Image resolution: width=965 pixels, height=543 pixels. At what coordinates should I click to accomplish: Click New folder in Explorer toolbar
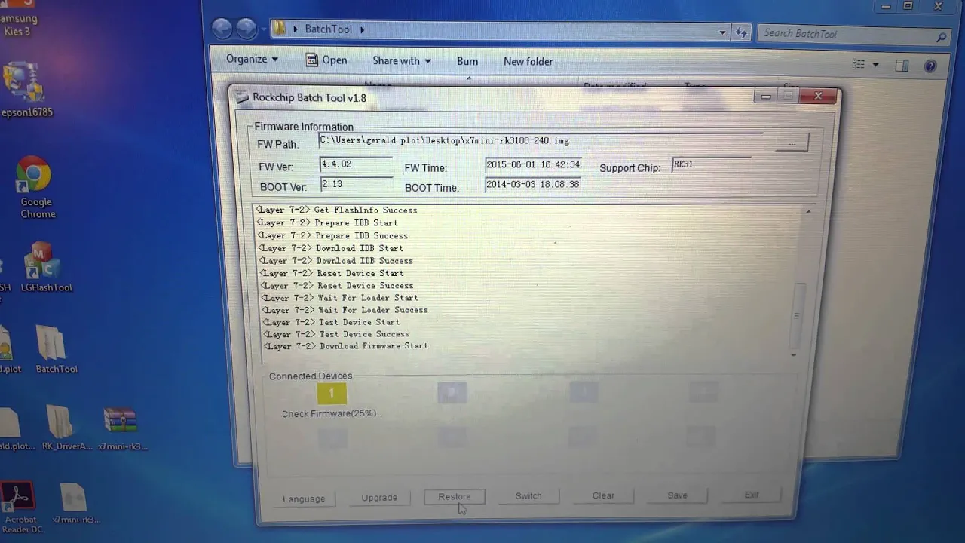click(x=528, y=61)
